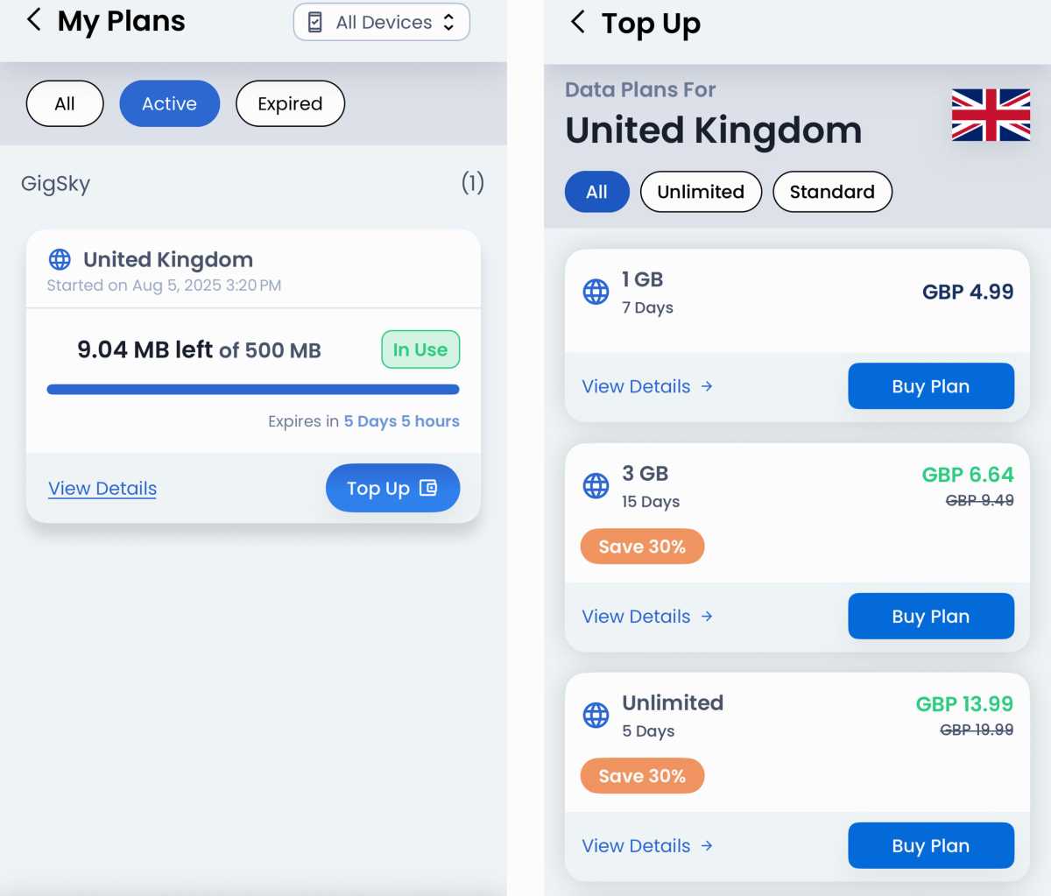Open the All Devices dropdown
Screen dimensions: 1051x896
[382, 22]
